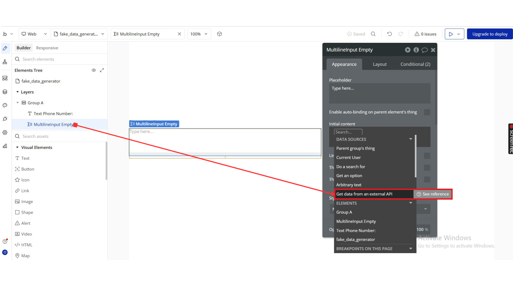Open the 100% zoom level dropdown
Image resolution: width=513 pixels, height=289 pixels.
tap(199, 34)
